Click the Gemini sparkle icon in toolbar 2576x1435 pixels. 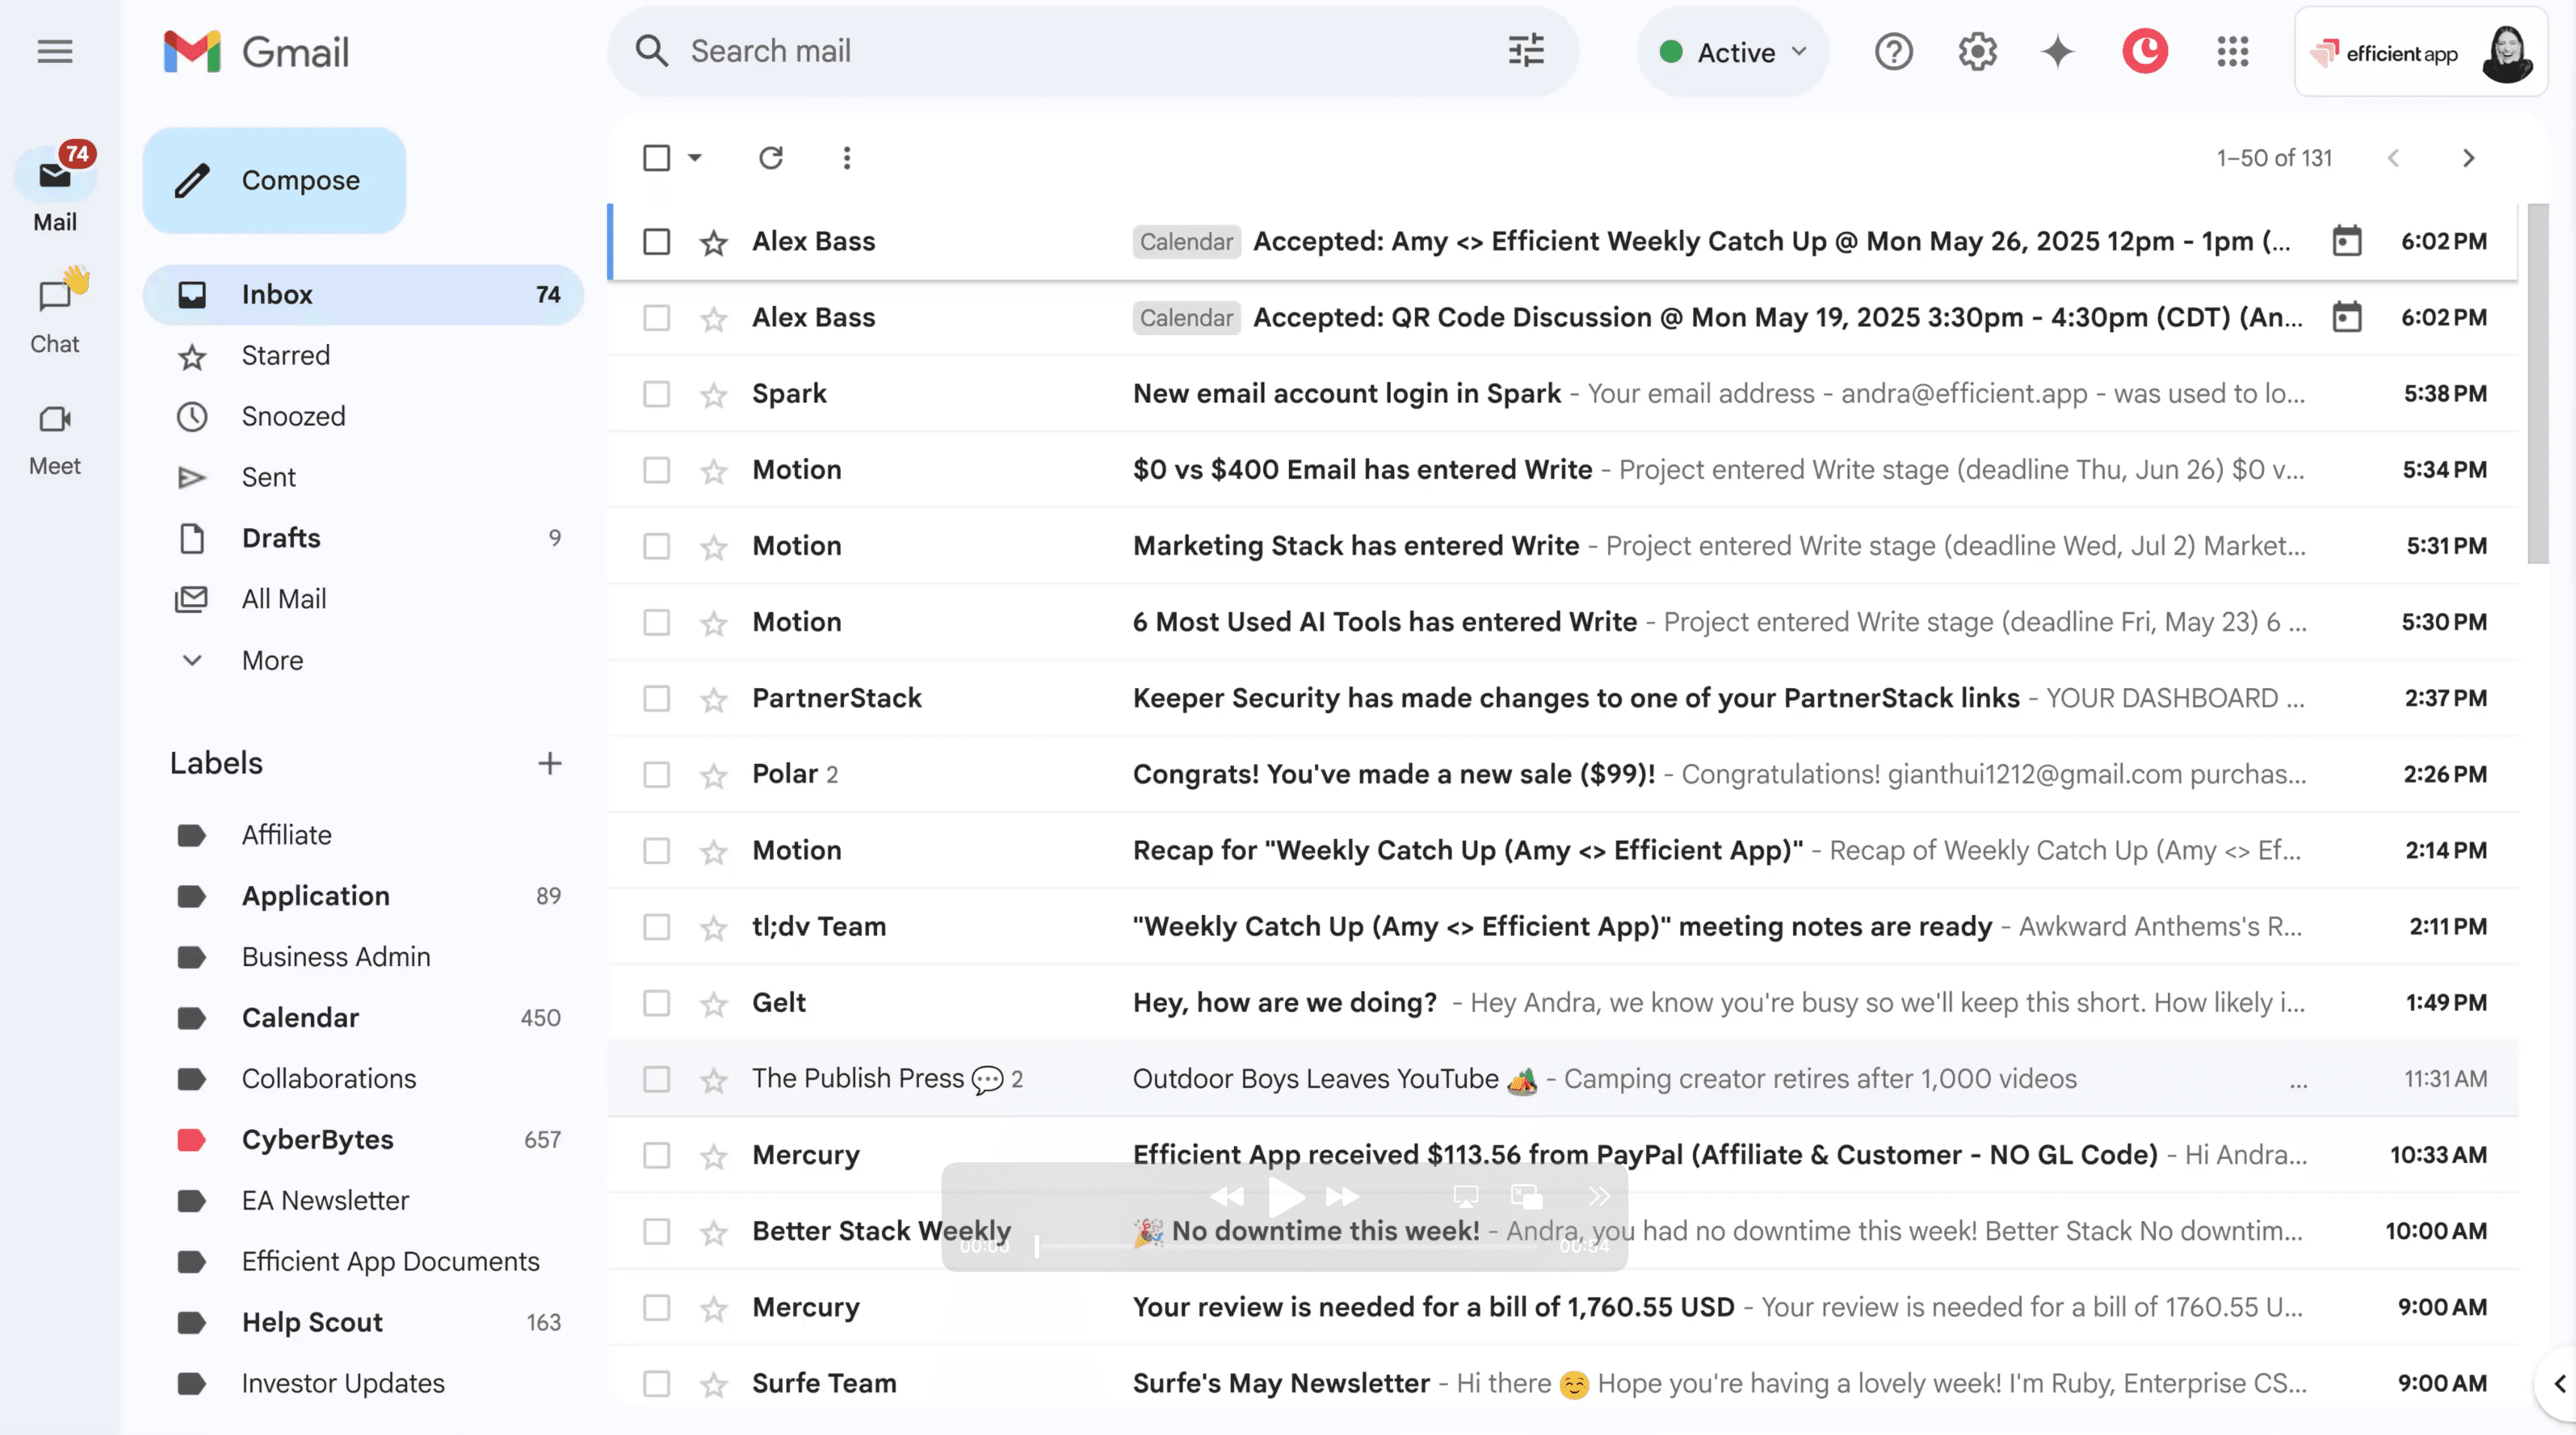coord(2057,51)
